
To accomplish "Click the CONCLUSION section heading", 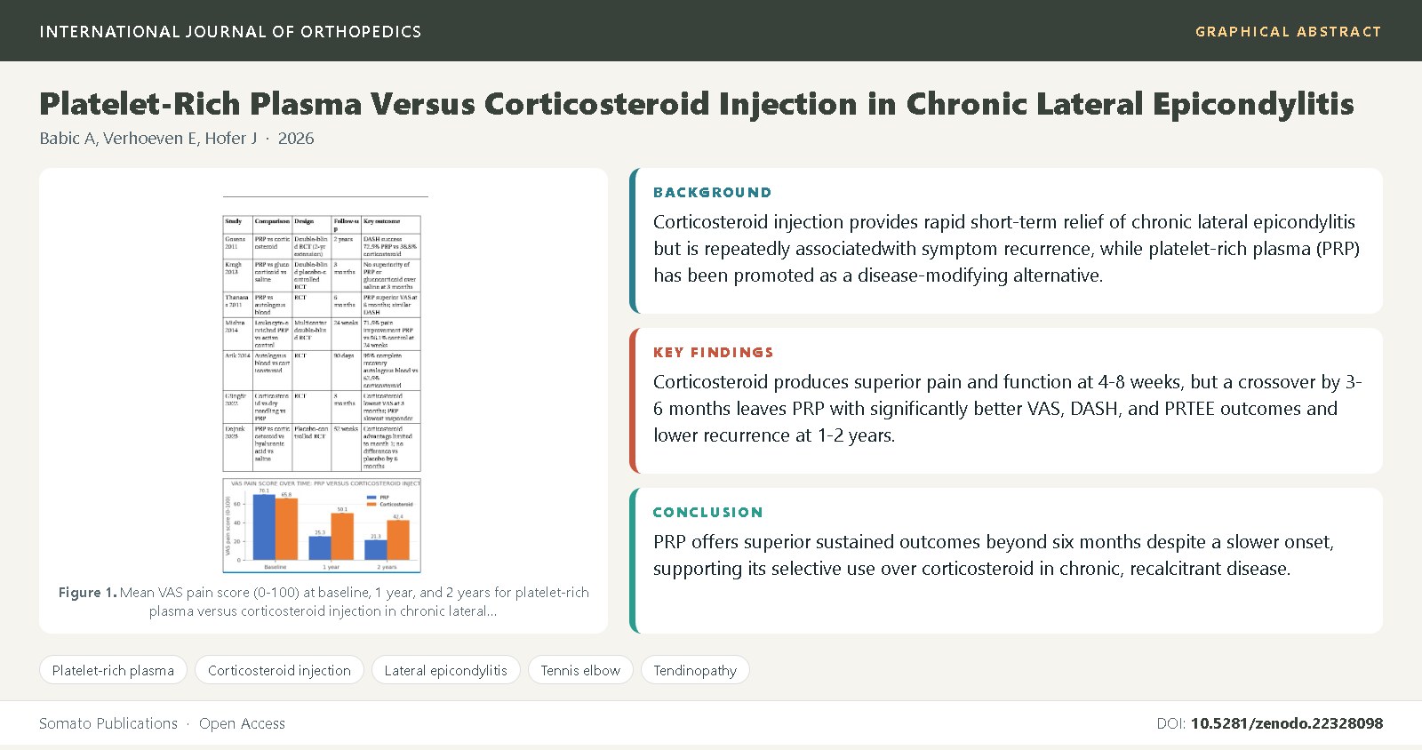I will 708,512.
